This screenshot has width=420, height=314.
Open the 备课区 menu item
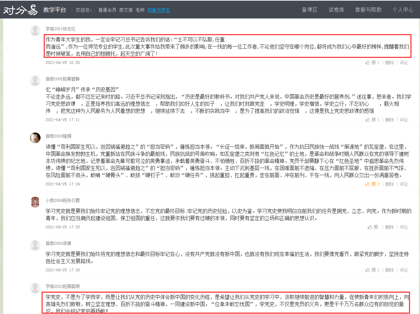pyautogui.click(x=309, y=10)
